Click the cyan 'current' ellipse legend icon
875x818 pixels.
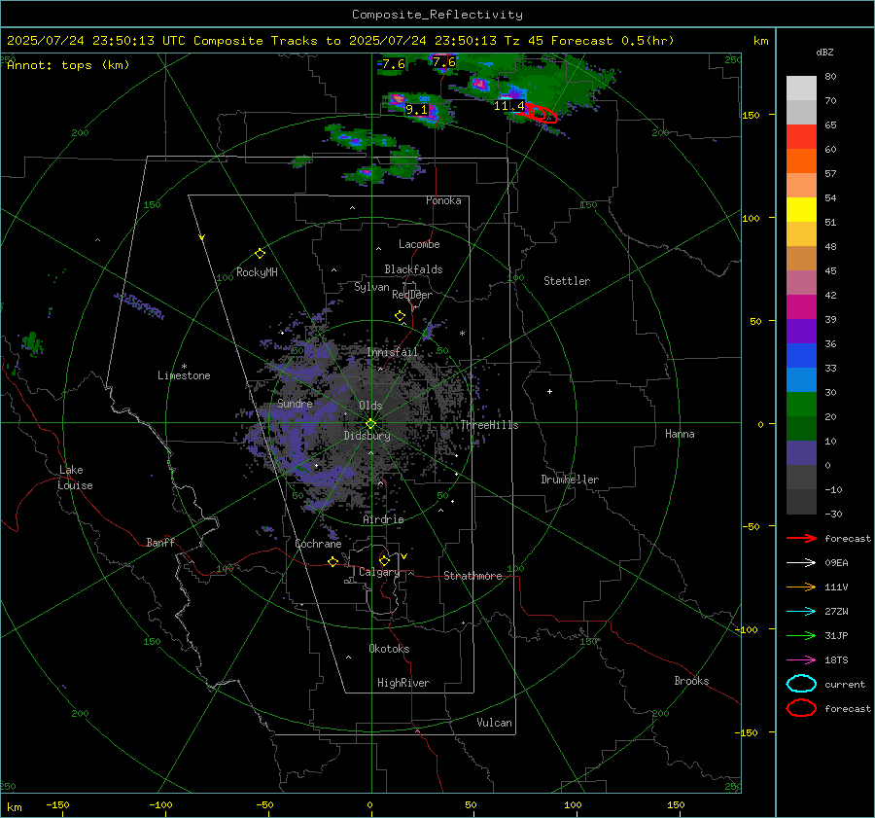click(801, 684)
